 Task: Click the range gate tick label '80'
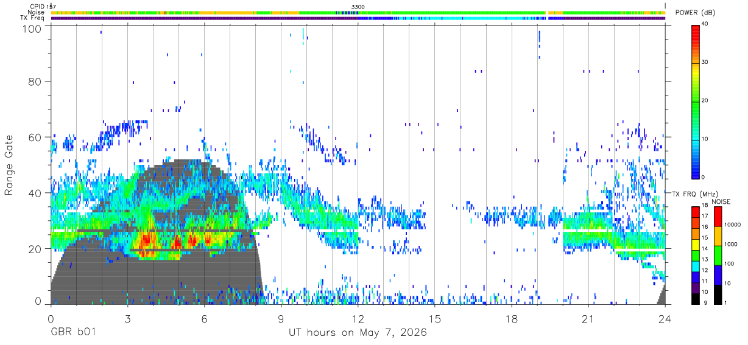[36, 81]
